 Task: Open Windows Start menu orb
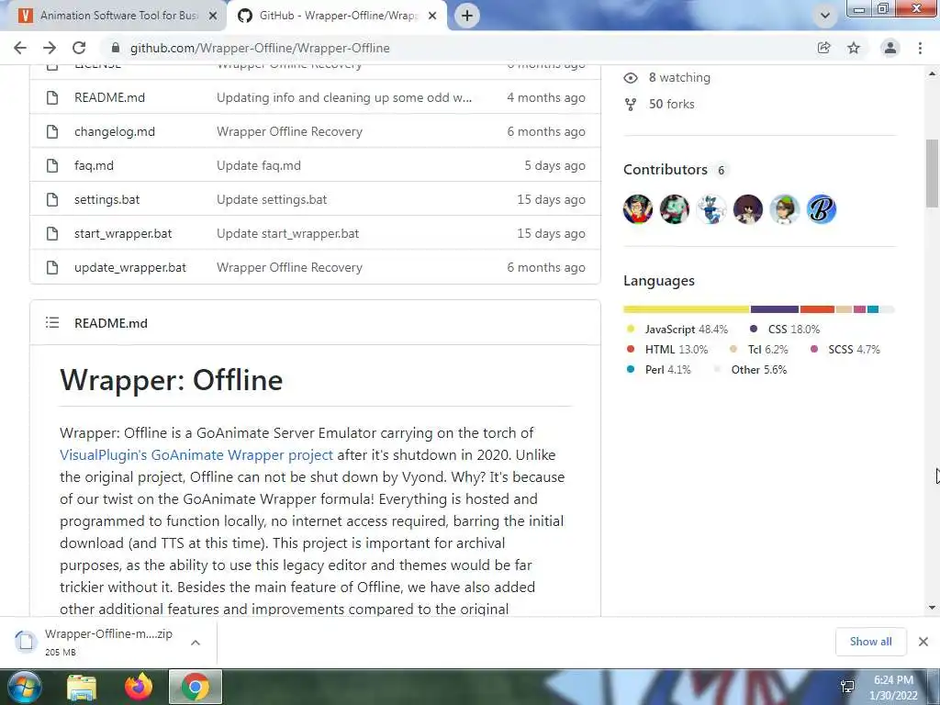tap(24, 687)
